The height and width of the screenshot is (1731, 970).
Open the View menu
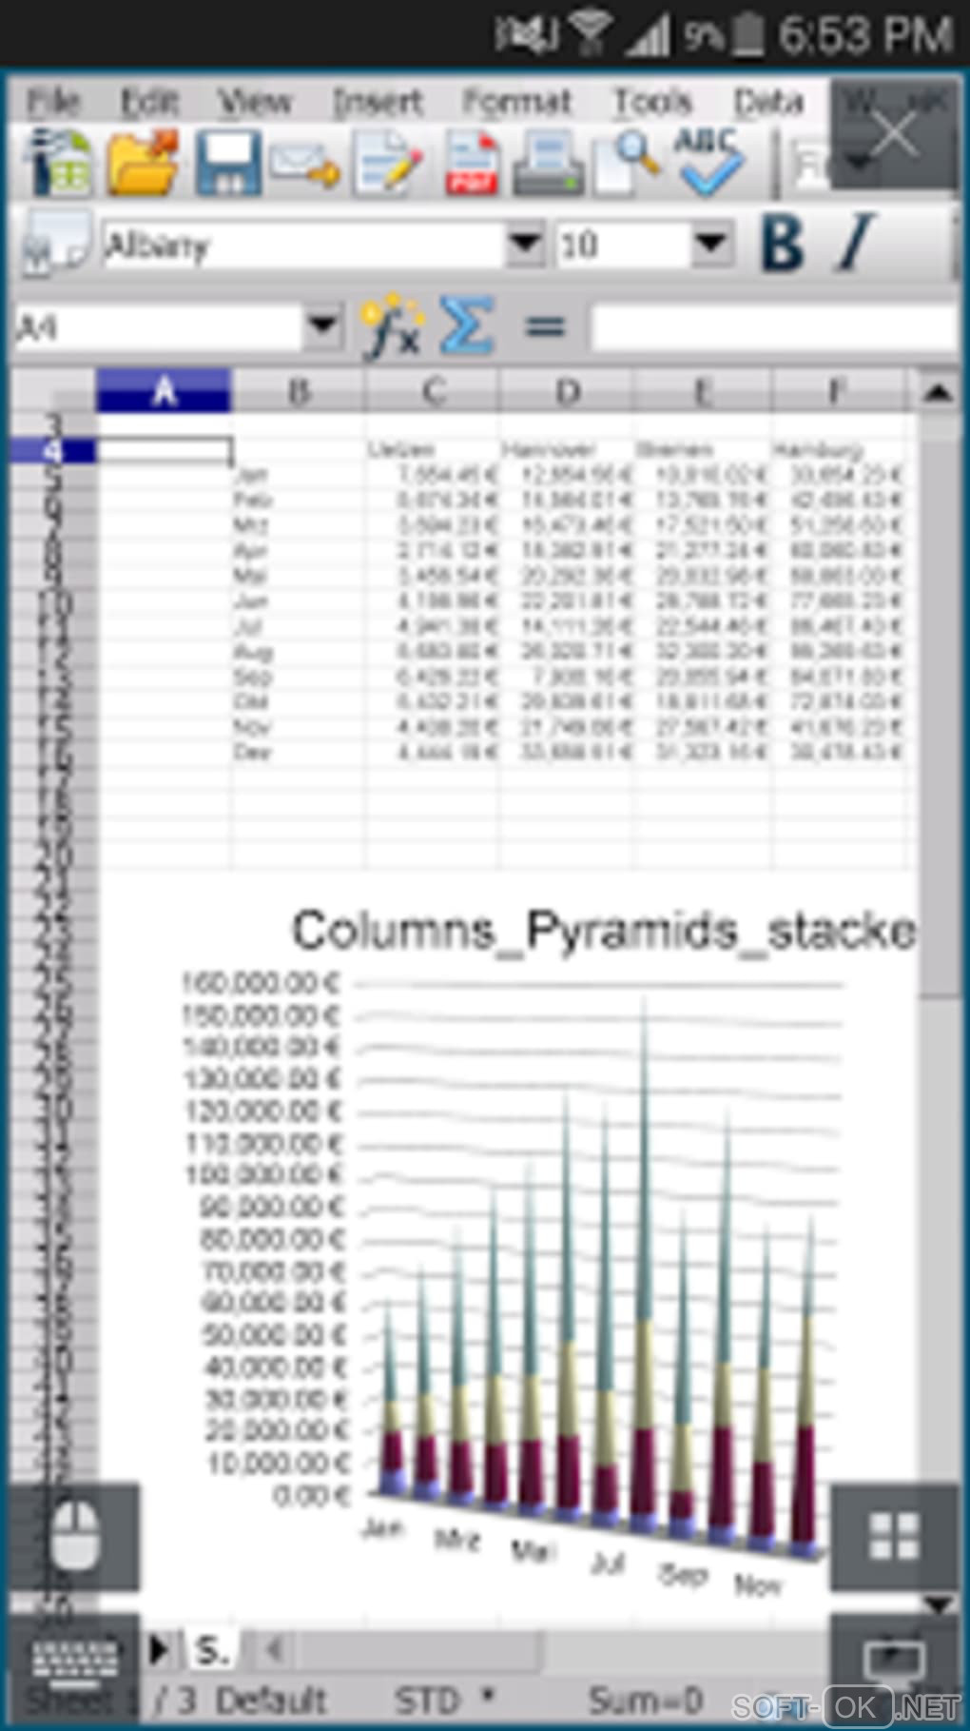tap(254, 101)
